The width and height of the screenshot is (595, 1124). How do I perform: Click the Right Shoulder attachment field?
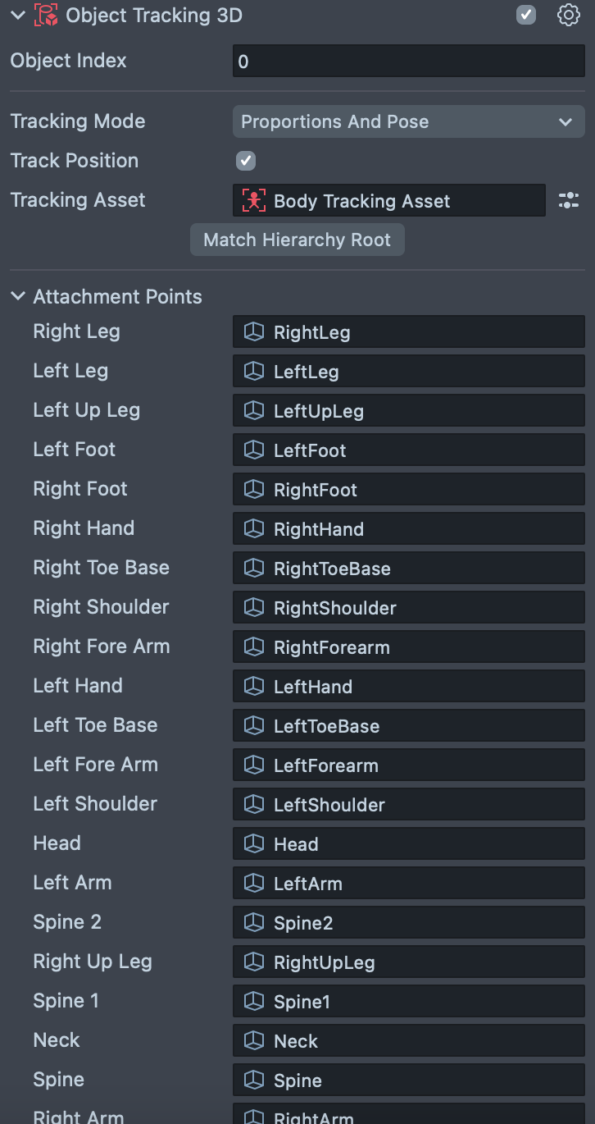coord(408,608)
